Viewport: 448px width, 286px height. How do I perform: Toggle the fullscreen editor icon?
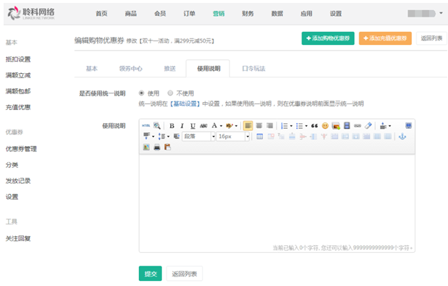(409, 126)
